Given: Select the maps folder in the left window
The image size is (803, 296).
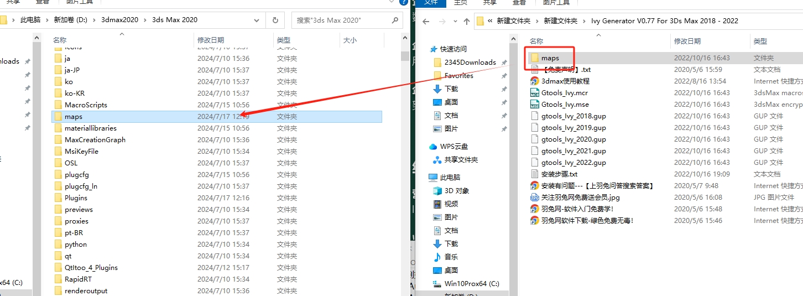Looking at the screenshot, I should [73, 117].
